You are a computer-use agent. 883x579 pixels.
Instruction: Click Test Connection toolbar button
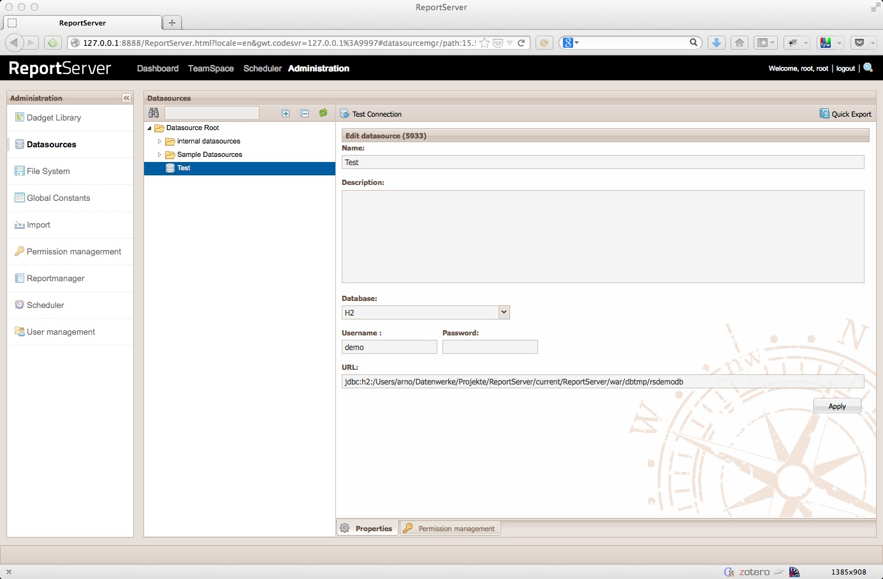[x=371, y=114]
